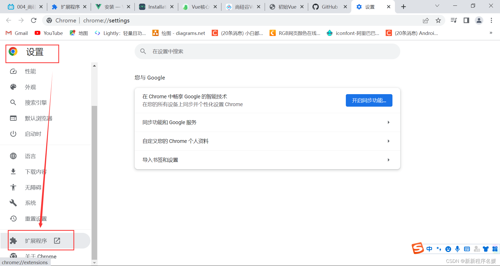Open Lightly bookmark
This screenshot has height=266, width=500.
tap(120, 33)
